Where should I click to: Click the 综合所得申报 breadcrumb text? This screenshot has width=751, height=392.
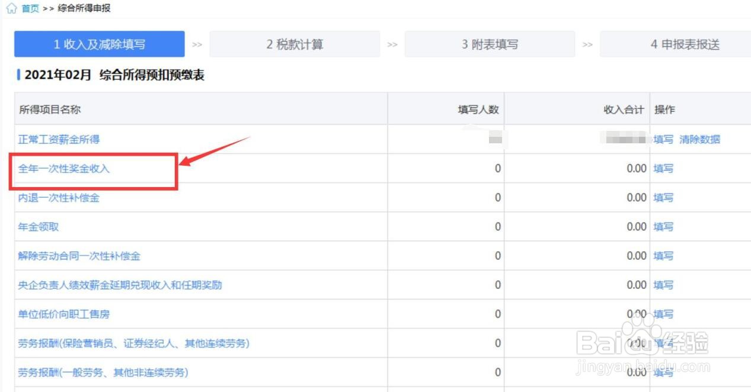pyautogui.click(x=84, y=9)
